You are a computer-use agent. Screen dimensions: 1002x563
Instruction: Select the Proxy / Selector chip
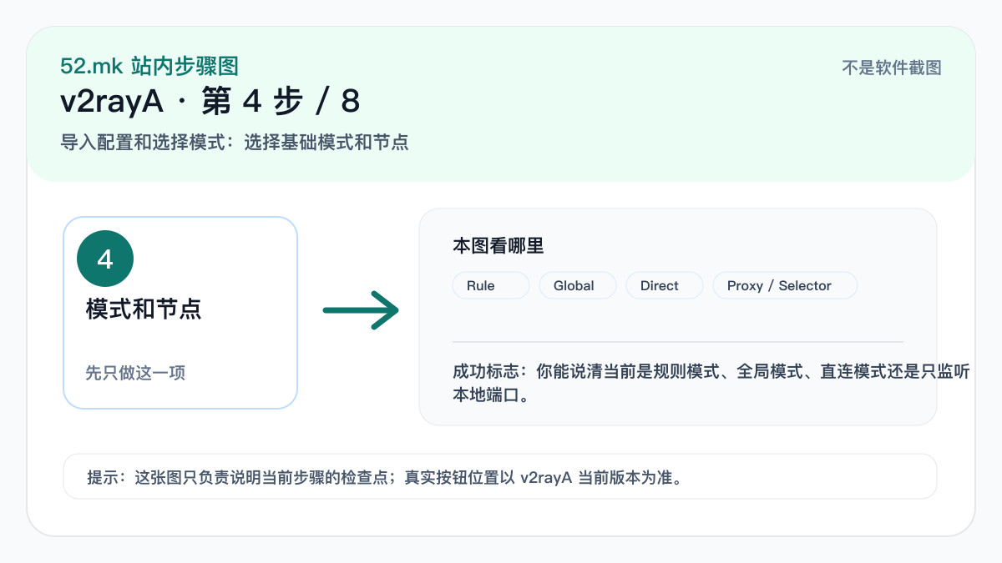785,285
